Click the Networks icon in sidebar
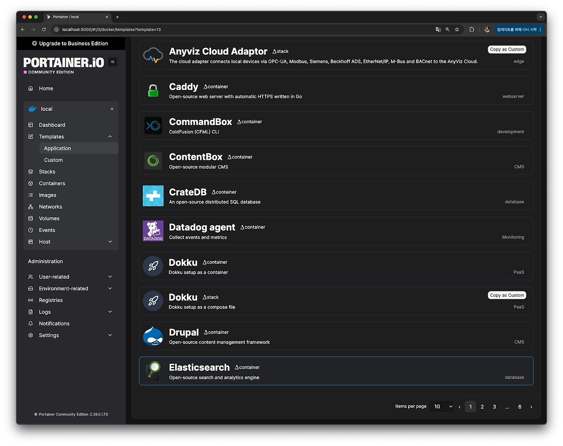This screenshot has height=446, width=563. point(31,207)
